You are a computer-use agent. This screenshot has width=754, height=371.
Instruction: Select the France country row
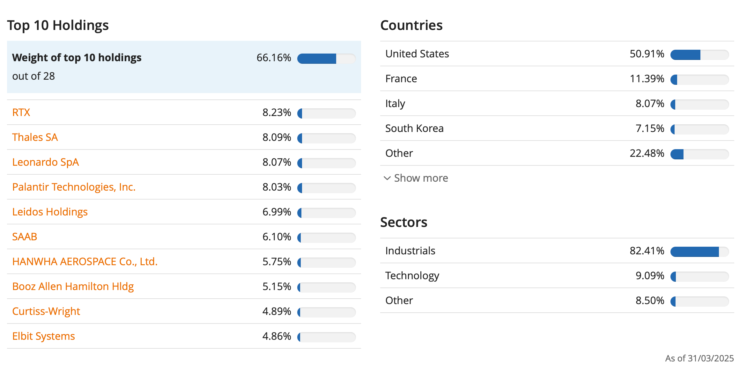click(557, 79)
